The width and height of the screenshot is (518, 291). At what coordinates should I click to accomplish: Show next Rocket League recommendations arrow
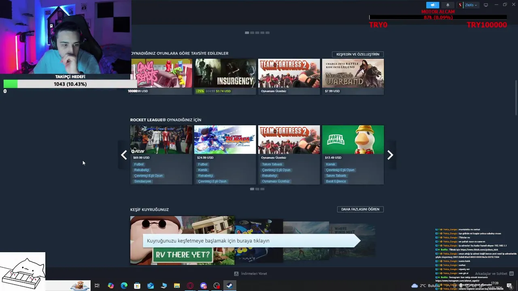click(x=390, y=155)
